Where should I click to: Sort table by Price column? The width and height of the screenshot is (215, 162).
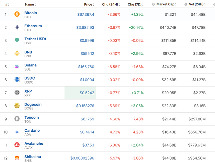coord(89,4)
